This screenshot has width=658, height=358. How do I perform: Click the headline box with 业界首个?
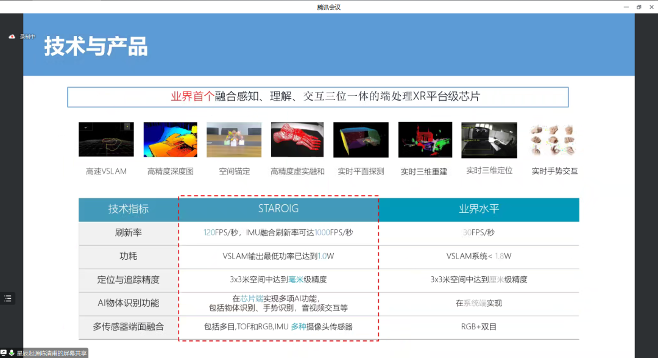(317, 97)
